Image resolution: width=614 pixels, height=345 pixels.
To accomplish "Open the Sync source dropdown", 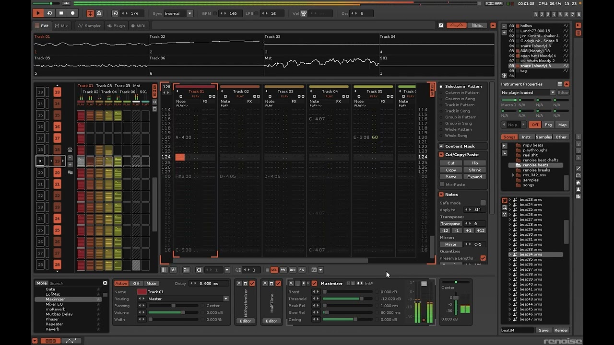I will [x=178, y=13].
